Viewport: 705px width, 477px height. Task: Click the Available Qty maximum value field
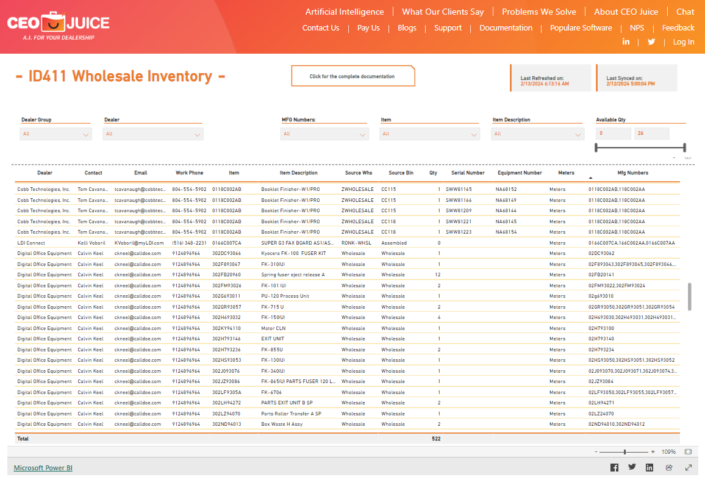click(x=651, y=134)
